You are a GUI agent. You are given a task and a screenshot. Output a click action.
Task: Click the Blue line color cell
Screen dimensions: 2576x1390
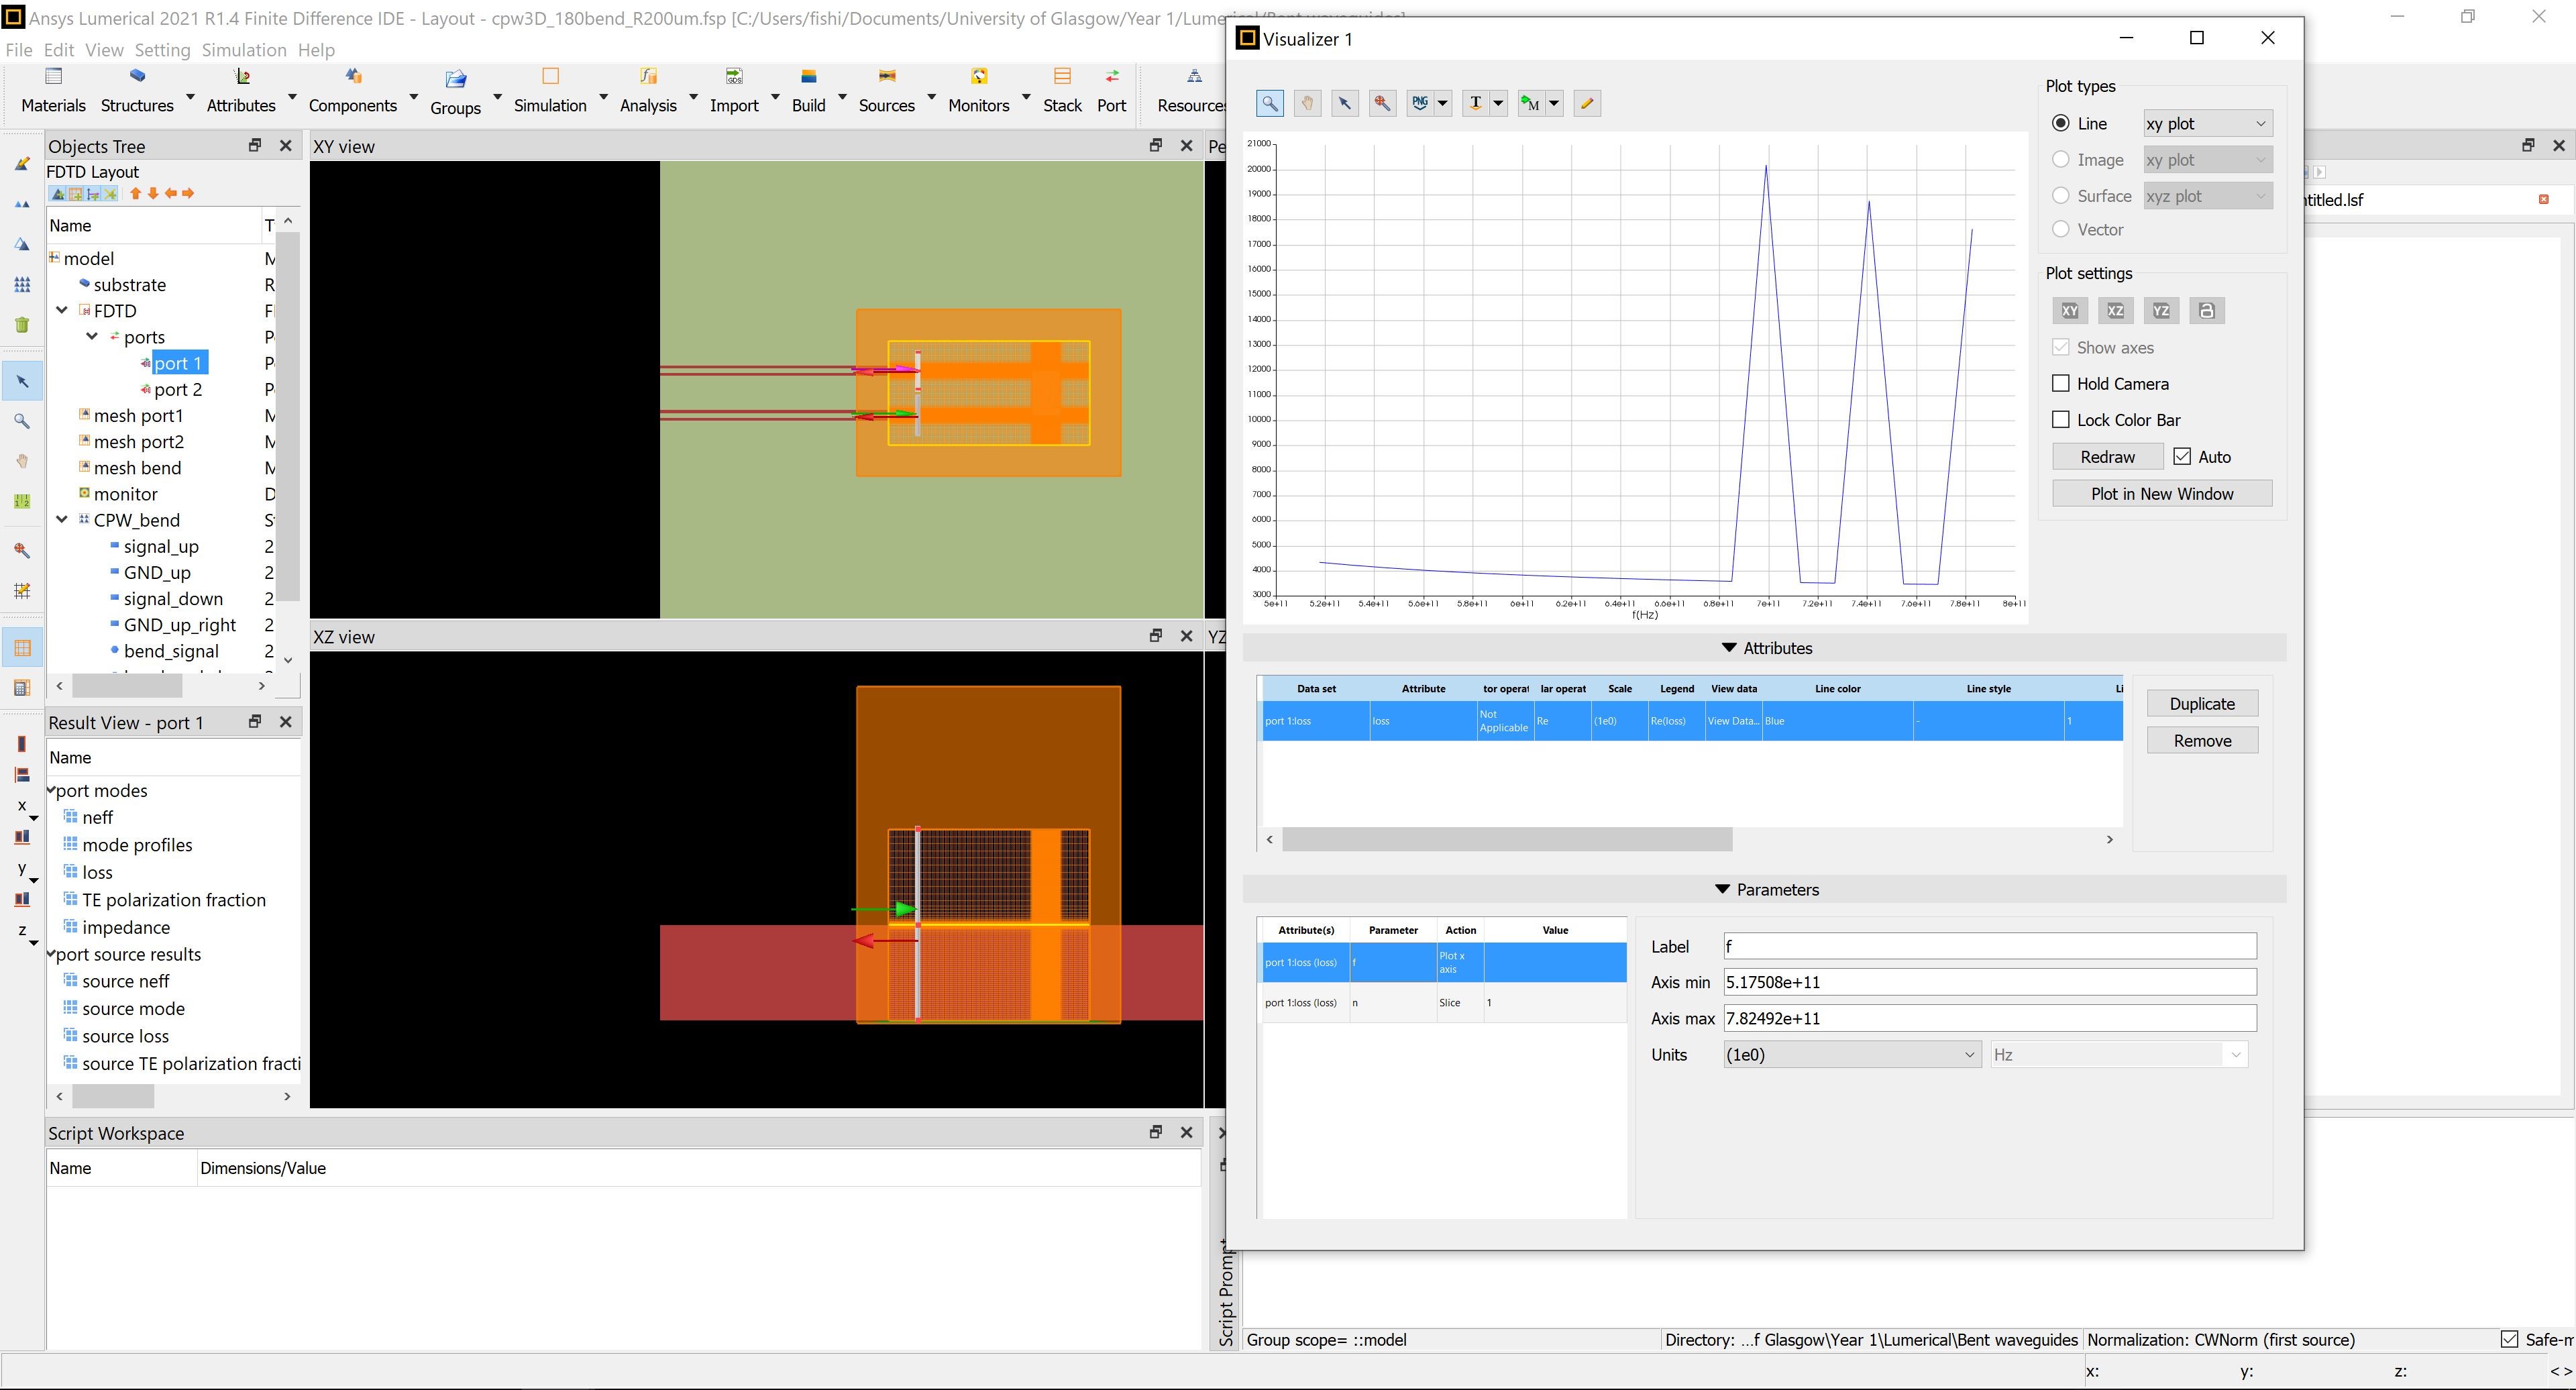[1838, 721]
